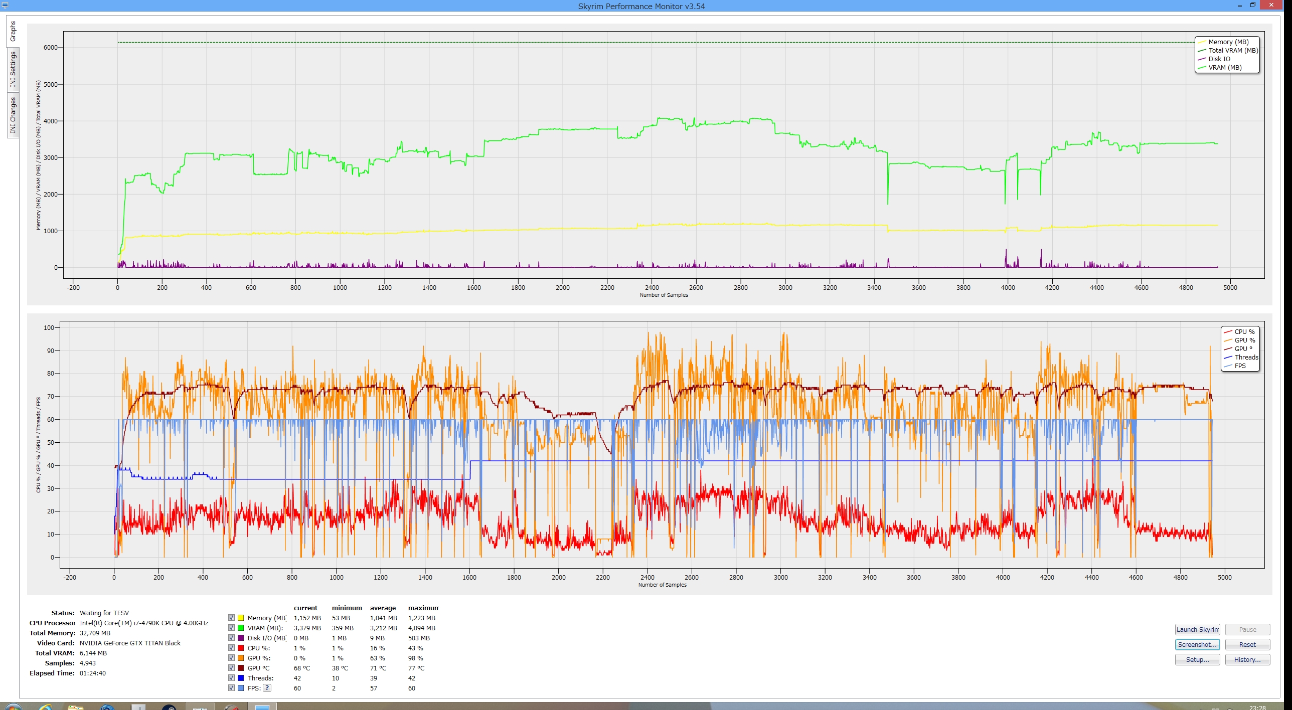The height and width of the screenshot is (710, 1292).
Task: Toggle the GPU °C checkbox
Action: (231, 668)
